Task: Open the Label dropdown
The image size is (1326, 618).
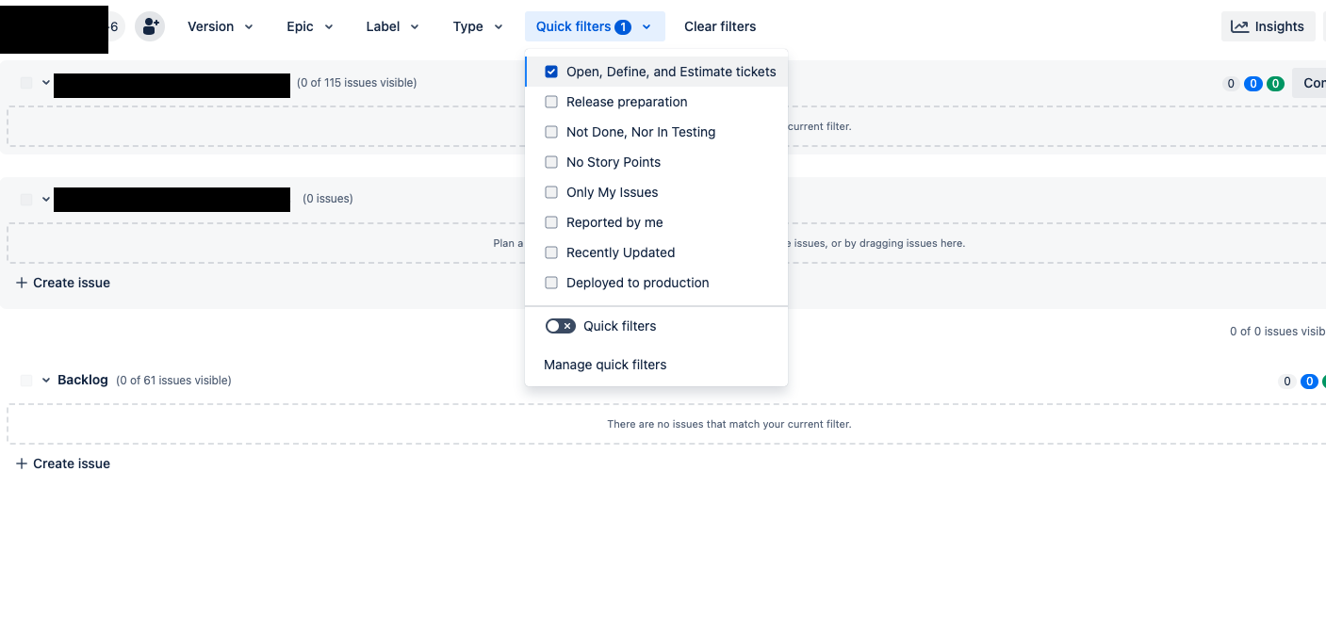Action: pyautogui.click(x=392, y=26)
